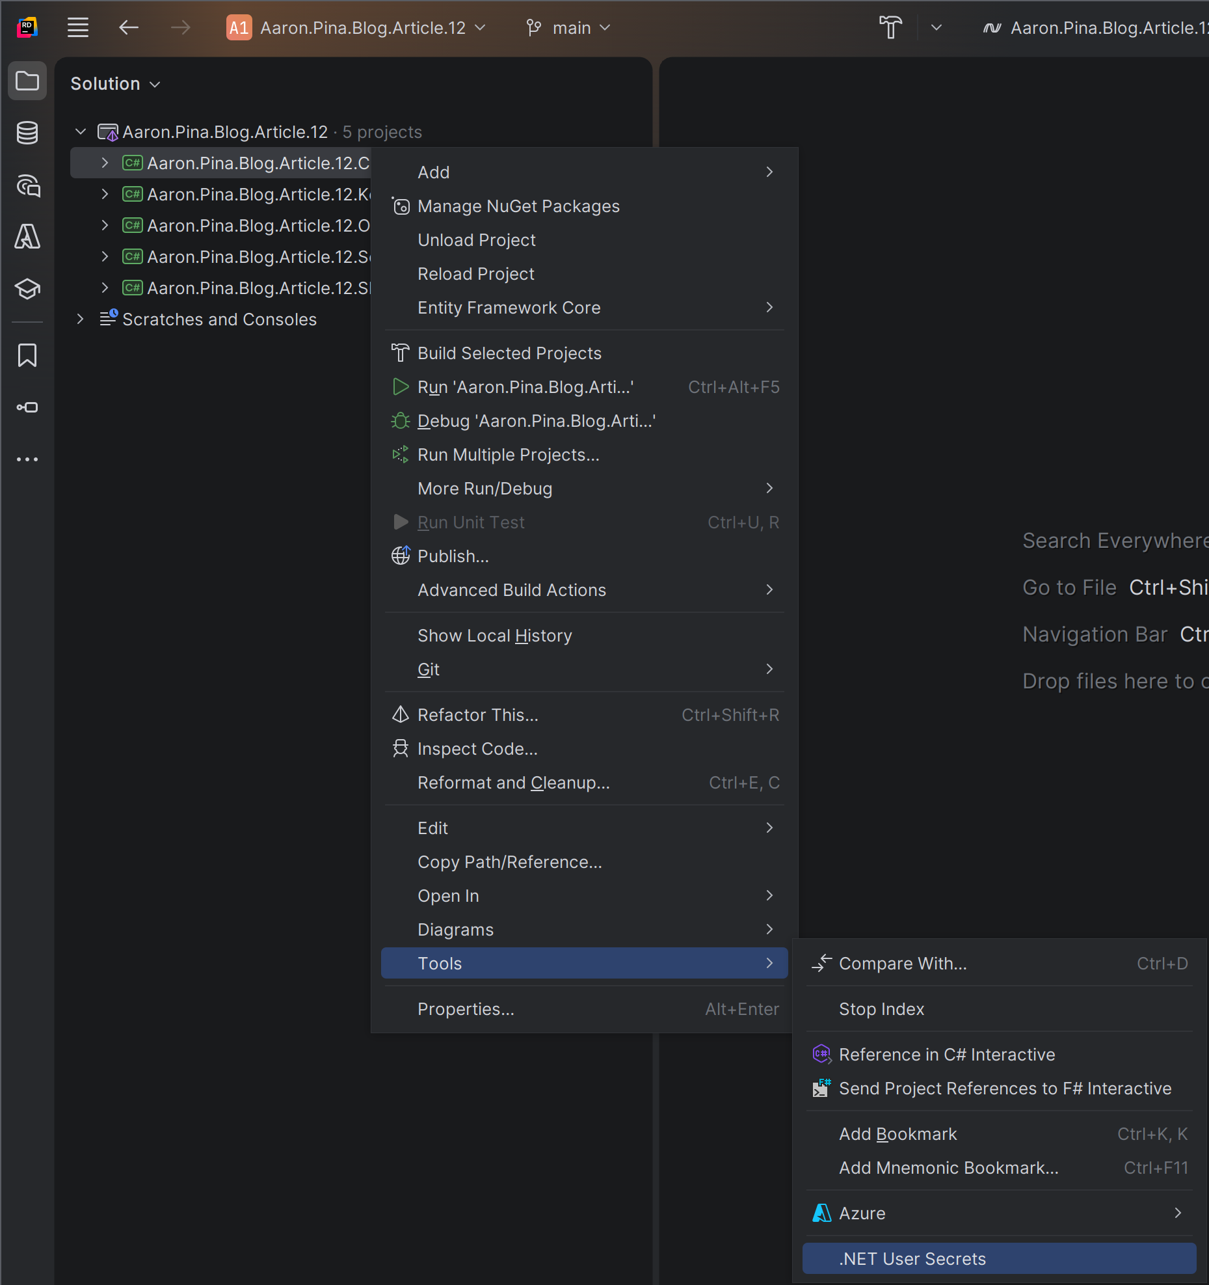Open the Solution view dropdown
Image resolution: width=1209 pixels, height=1285 pixels.
(115, 84)
